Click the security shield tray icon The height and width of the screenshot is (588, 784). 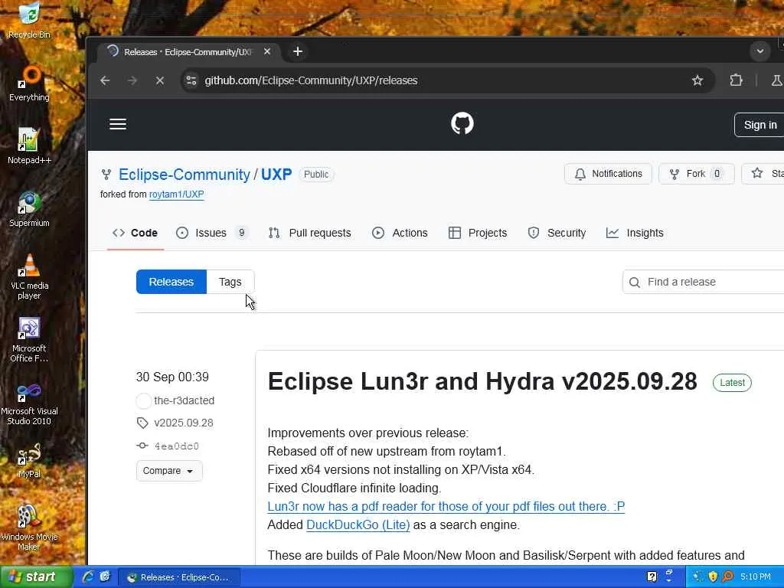click(713, 577)
